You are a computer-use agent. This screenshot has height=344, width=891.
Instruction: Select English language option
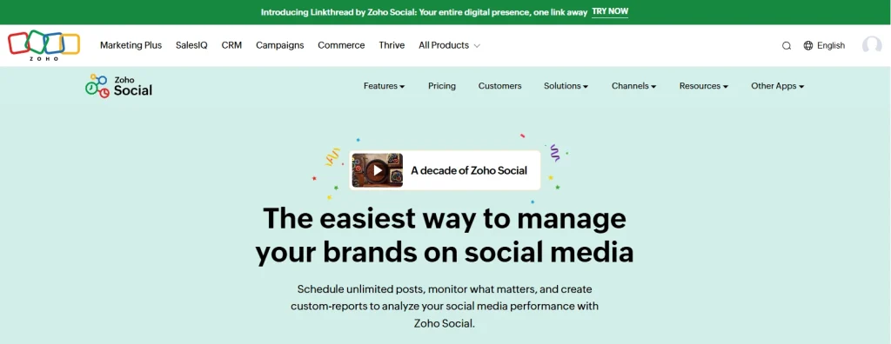pyautogui.click(x=831, y=45)
